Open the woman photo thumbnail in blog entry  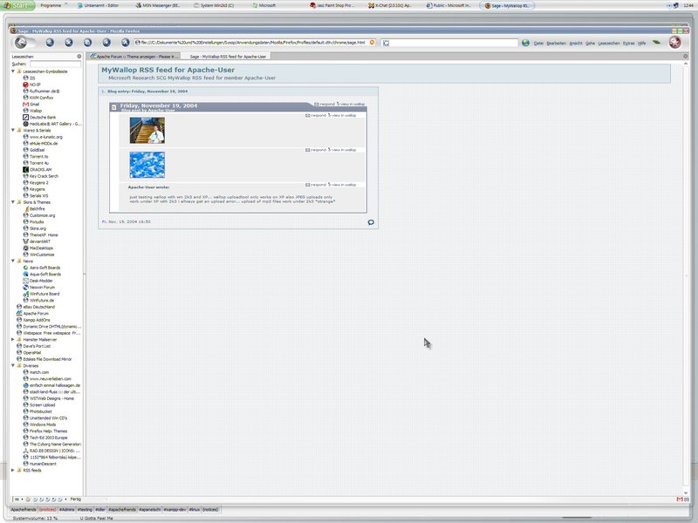click(x=147, y=131)
